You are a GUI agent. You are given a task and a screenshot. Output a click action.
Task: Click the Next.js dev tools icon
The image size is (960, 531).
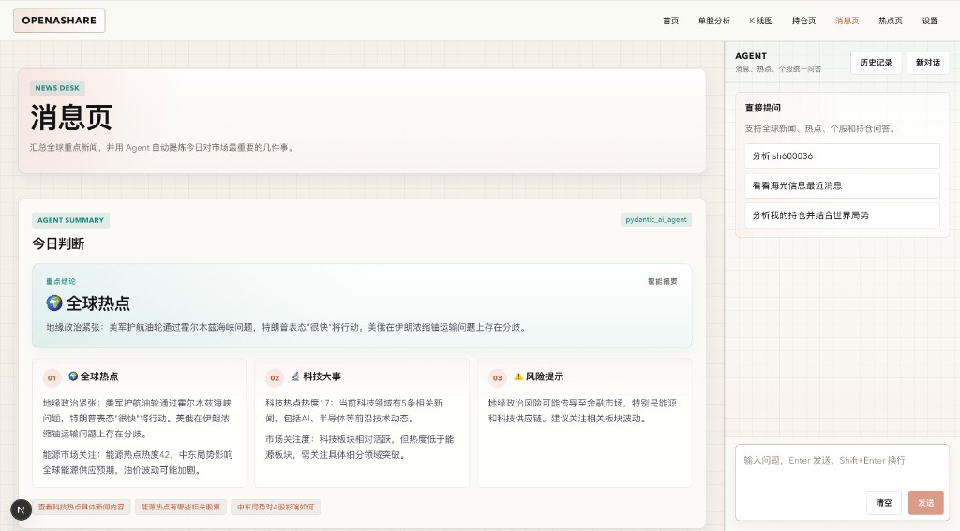tap(21, 509)
